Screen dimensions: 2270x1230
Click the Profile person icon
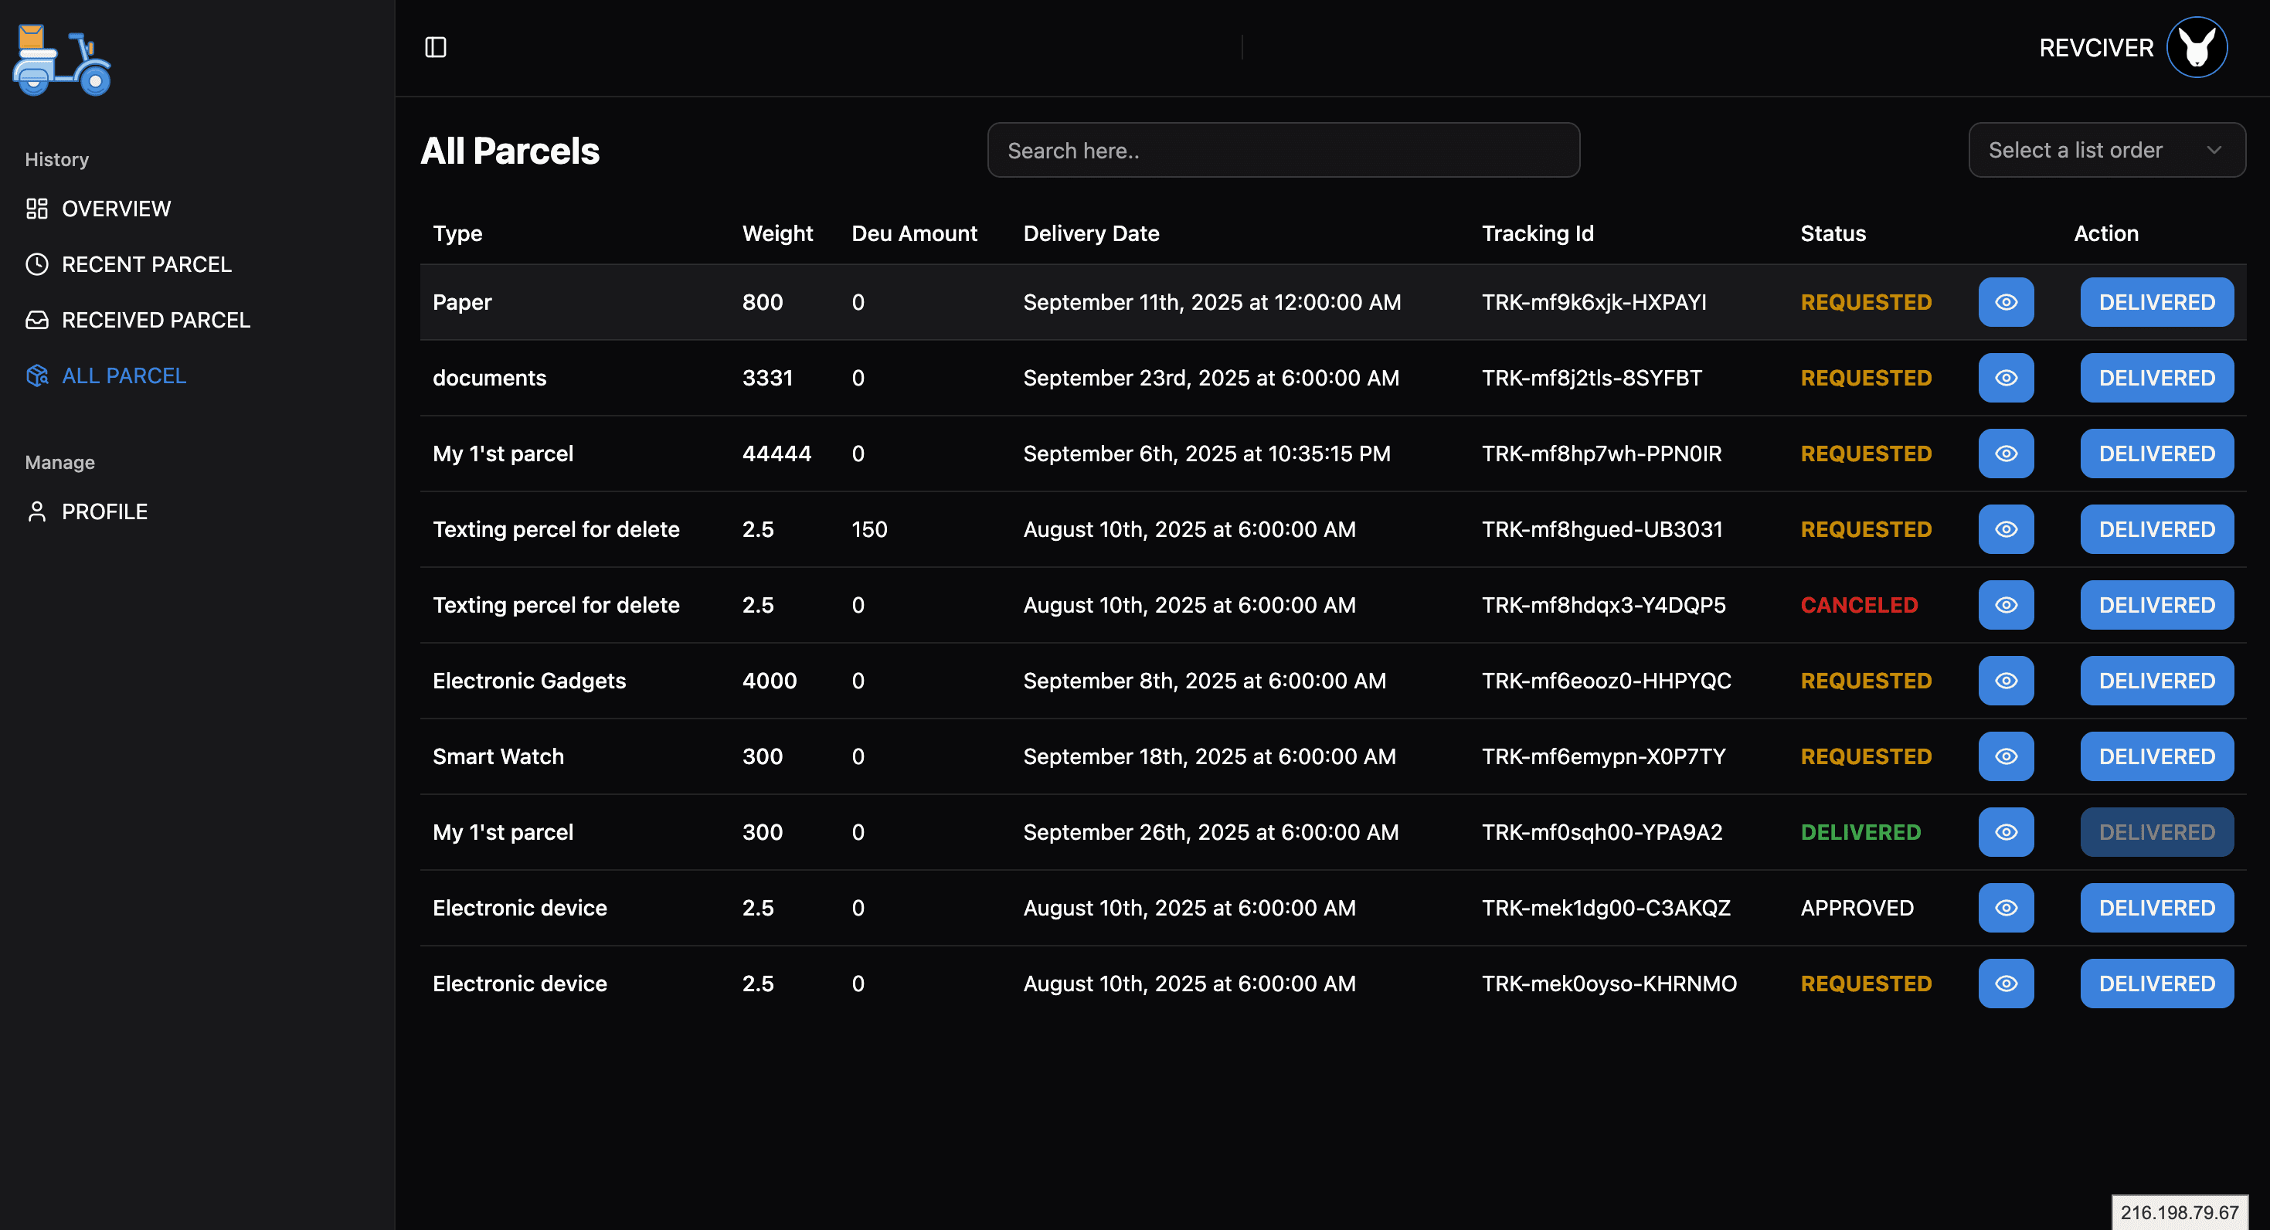tap(37, 512)
